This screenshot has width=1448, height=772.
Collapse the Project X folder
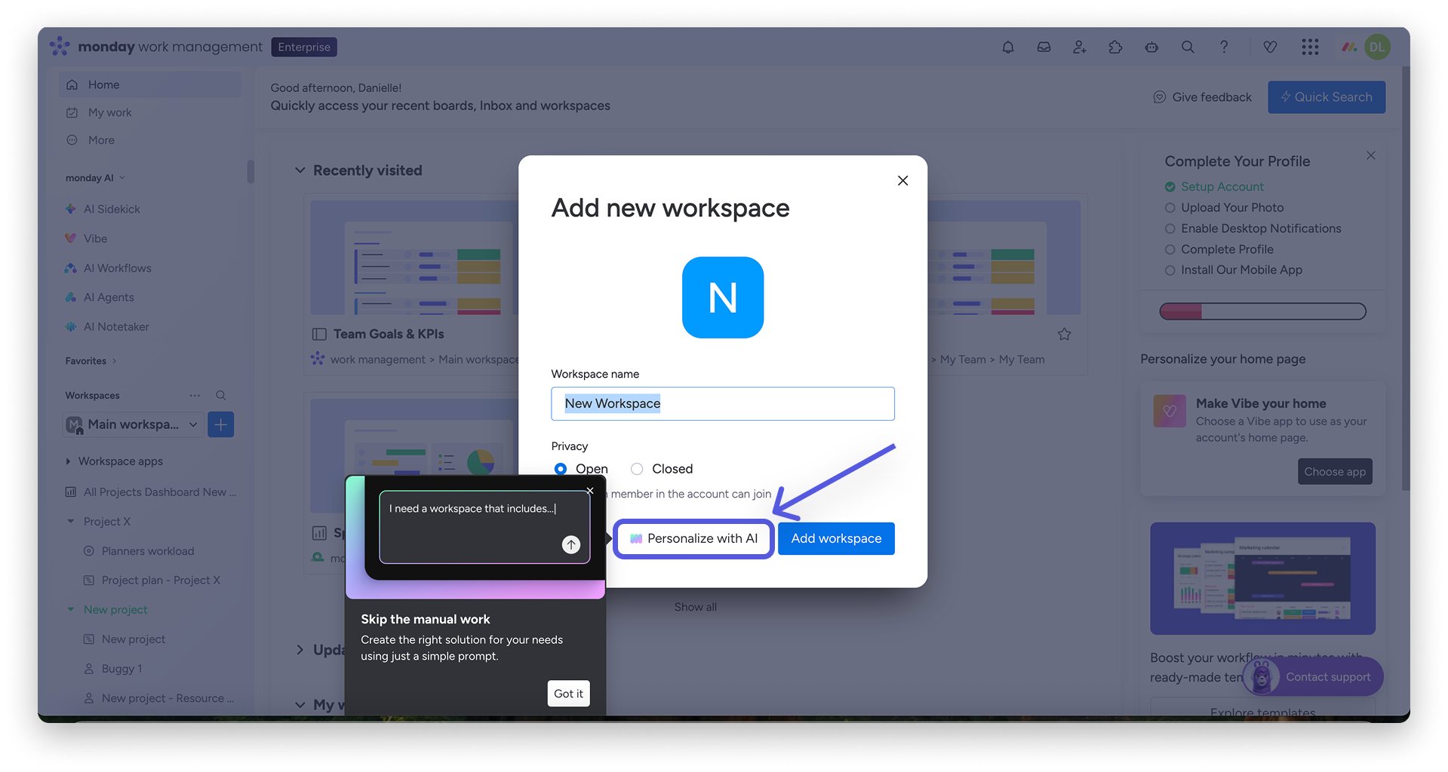[x=71, y=522]
